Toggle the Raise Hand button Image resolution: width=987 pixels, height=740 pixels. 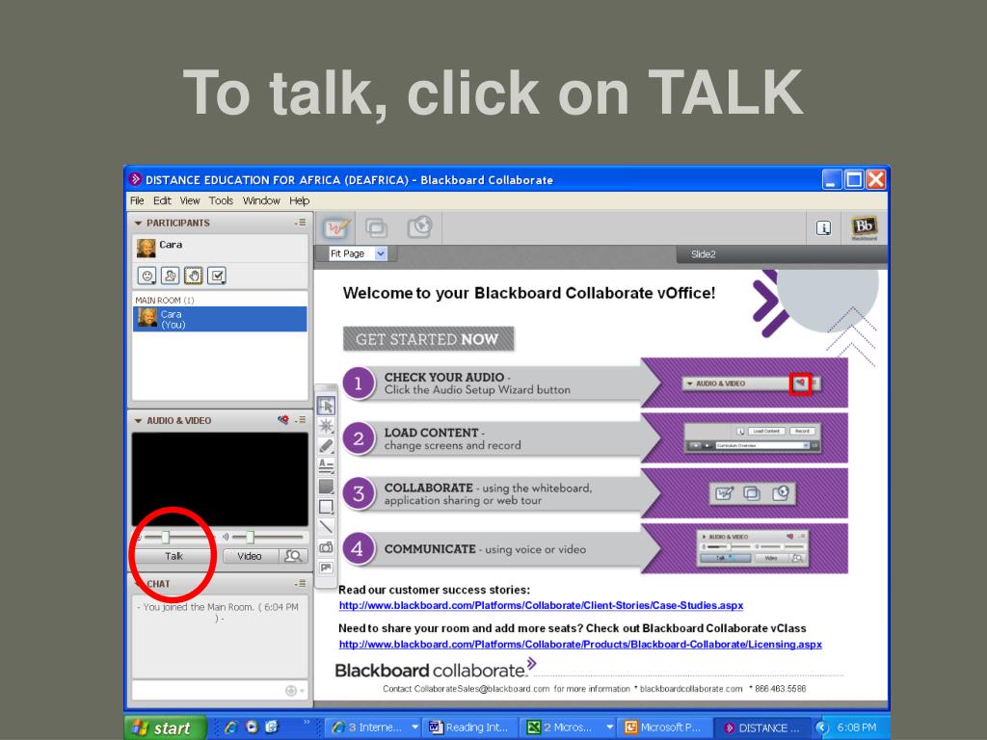coord(193,275)
